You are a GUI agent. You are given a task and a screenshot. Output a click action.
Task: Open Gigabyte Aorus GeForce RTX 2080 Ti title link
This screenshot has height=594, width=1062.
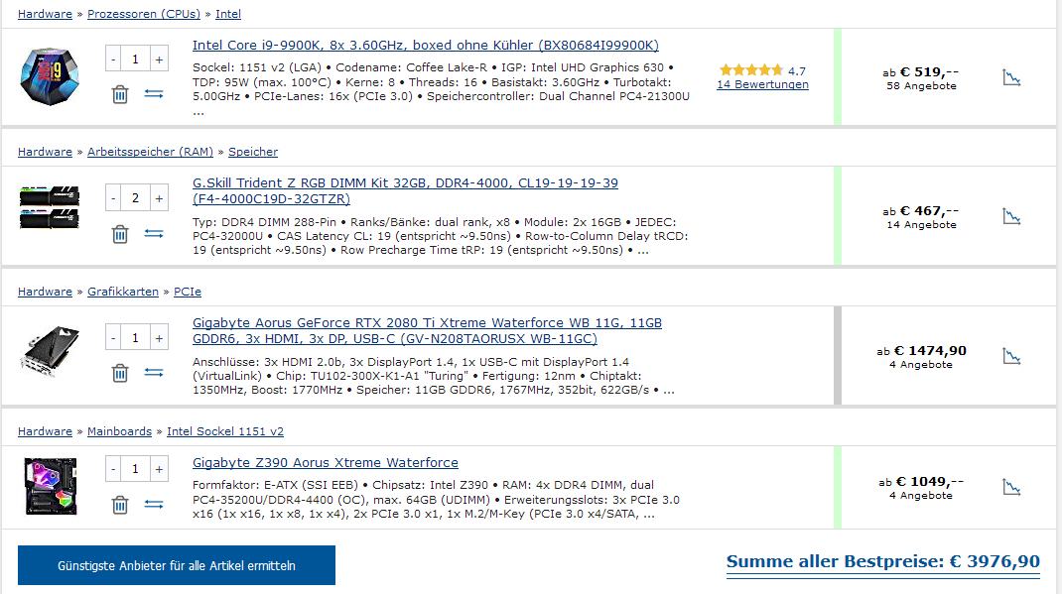427,331
